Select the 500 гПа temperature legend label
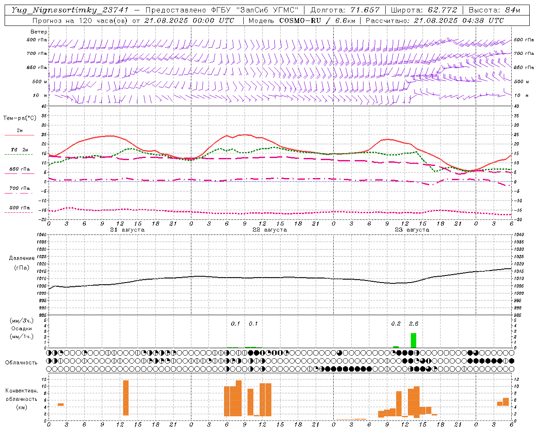Image resolution: width=536 pixels, height=428 pixels. [20, 207]
